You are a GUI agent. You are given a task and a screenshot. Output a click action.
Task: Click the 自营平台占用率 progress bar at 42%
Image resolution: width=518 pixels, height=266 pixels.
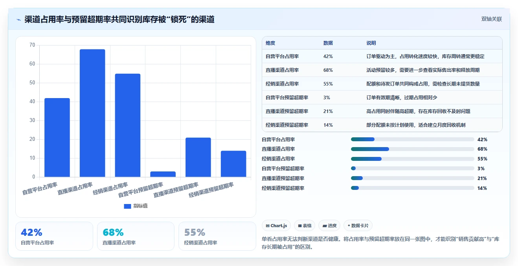[413, 139]
